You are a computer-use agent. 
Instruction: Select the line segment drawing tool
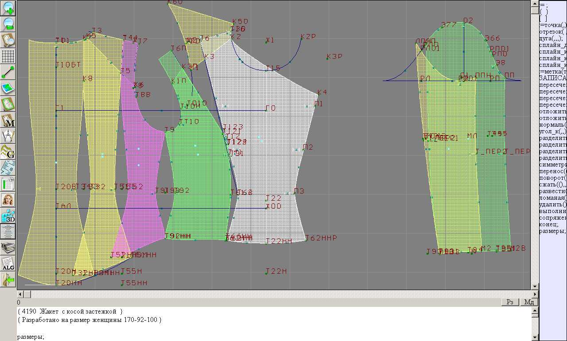coord(8,72)
